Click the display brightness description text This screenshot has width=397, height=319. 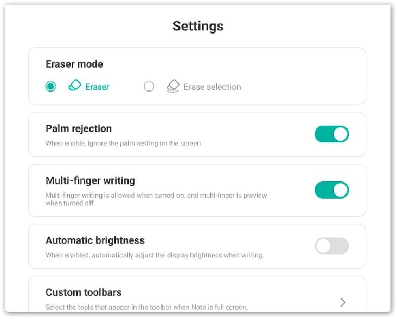pyautogui.click(x=154, y=255)
